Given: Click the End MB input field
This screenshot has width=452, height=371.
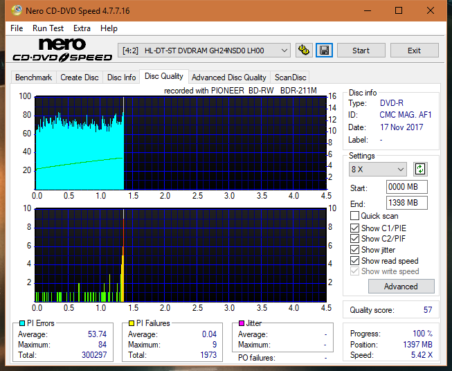Looking at the screenshot, I should pos(406,203).
